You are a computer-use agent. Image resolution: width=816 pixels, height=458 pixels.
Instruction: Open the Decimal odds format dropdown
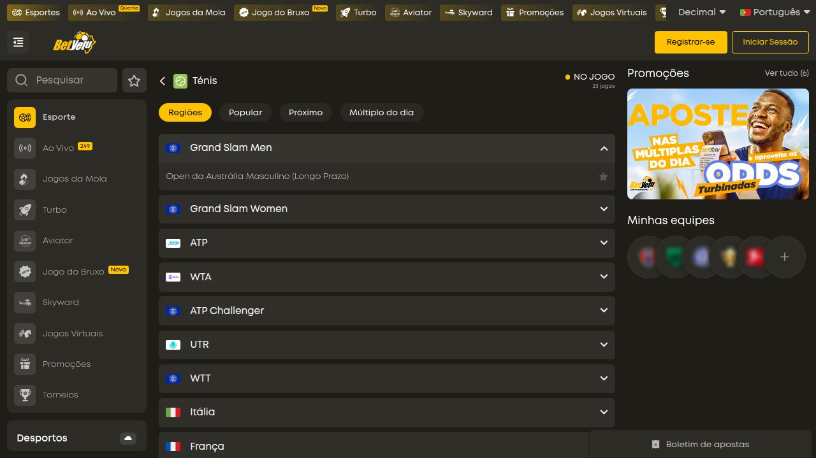(x=702, y=12)
